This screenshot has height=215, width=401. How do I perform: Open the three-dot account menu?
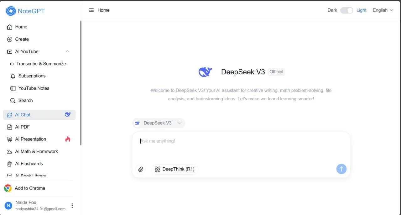72,206
